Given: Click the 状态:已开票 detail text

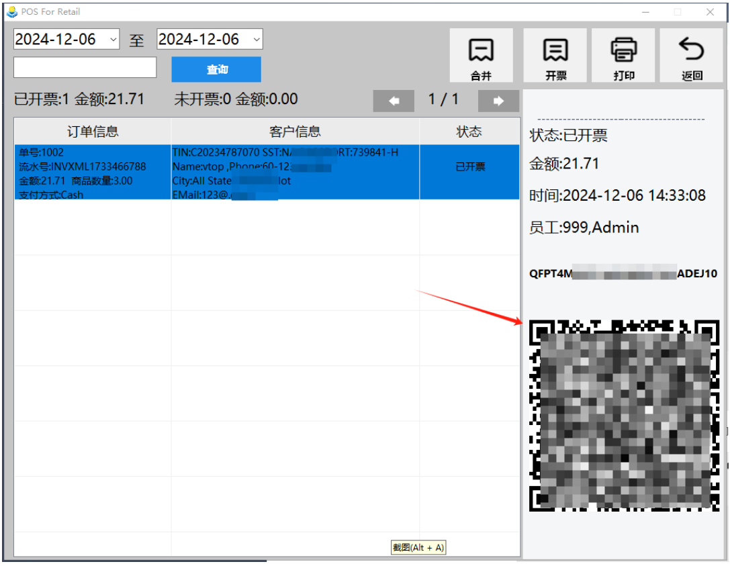Looking at the screenshot, I should [568, 136].
